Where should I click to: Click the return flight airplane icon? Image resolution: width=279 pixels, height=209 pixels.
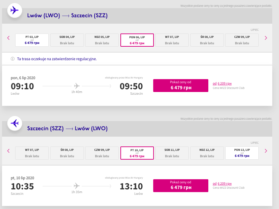(15, 123)
